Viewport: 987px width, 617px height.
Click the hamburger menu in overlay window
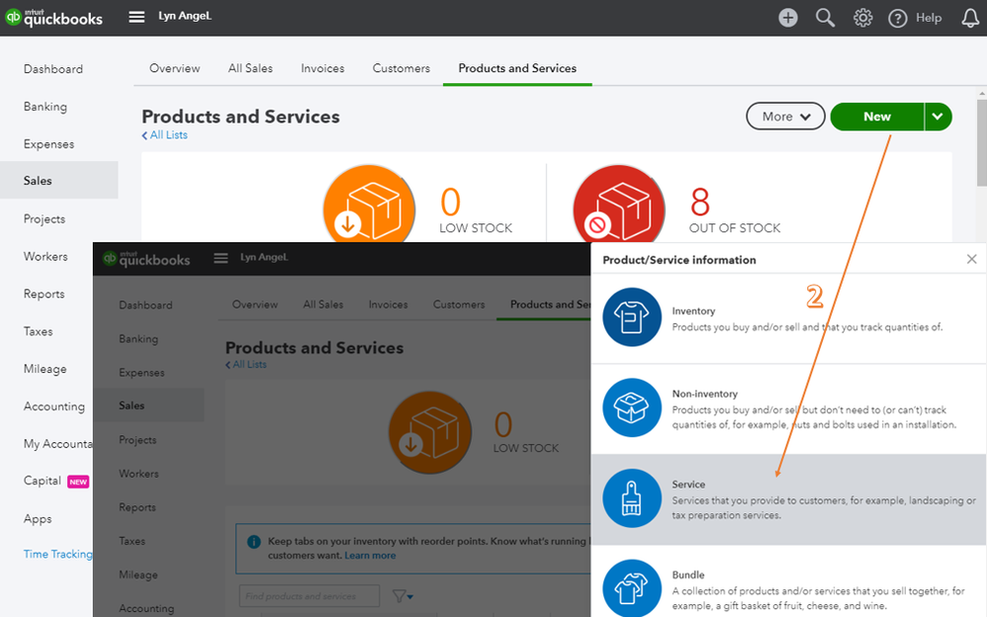click(221, 258)
